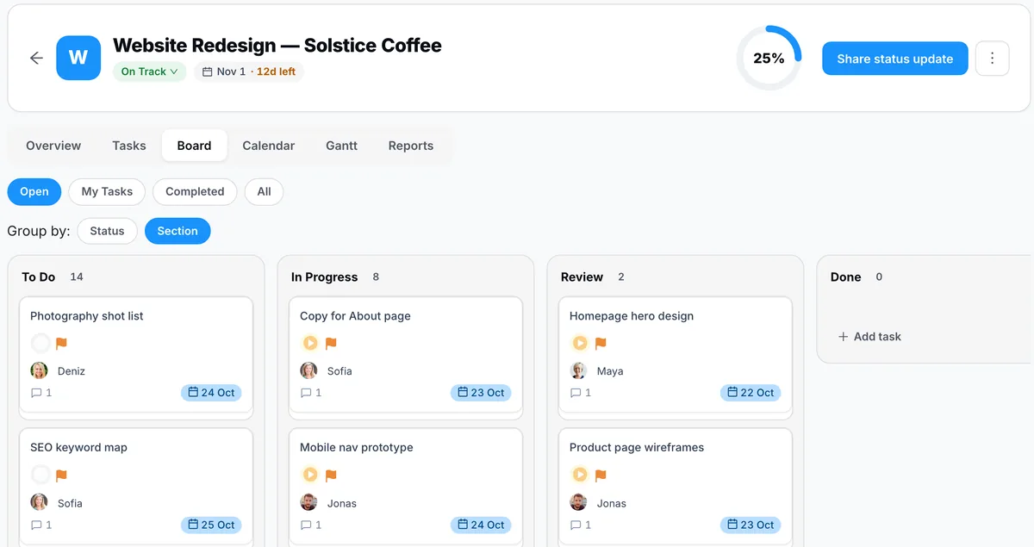Screen dimensions: 1034x547
Task: Open comments on Photography shot list card
Action: [x=41, y=393]
